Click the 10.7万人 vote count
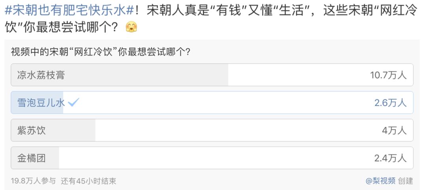The height and width of the screenshot is (190, 427). (388, 75)
